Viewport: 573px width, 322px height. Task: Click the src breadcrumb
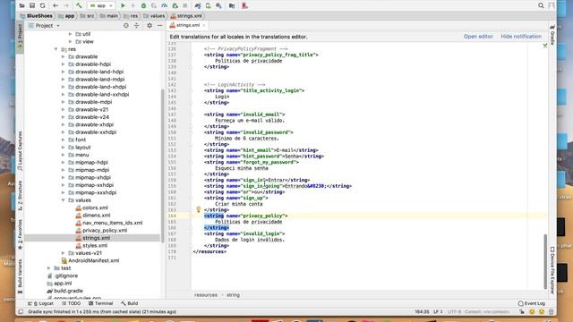(x=88, y=16)
